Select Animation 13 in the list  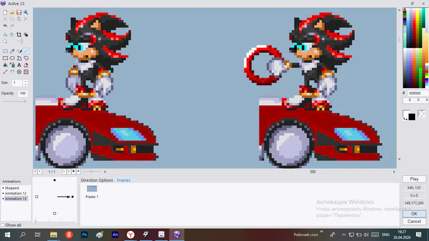(x=16, y=199)
